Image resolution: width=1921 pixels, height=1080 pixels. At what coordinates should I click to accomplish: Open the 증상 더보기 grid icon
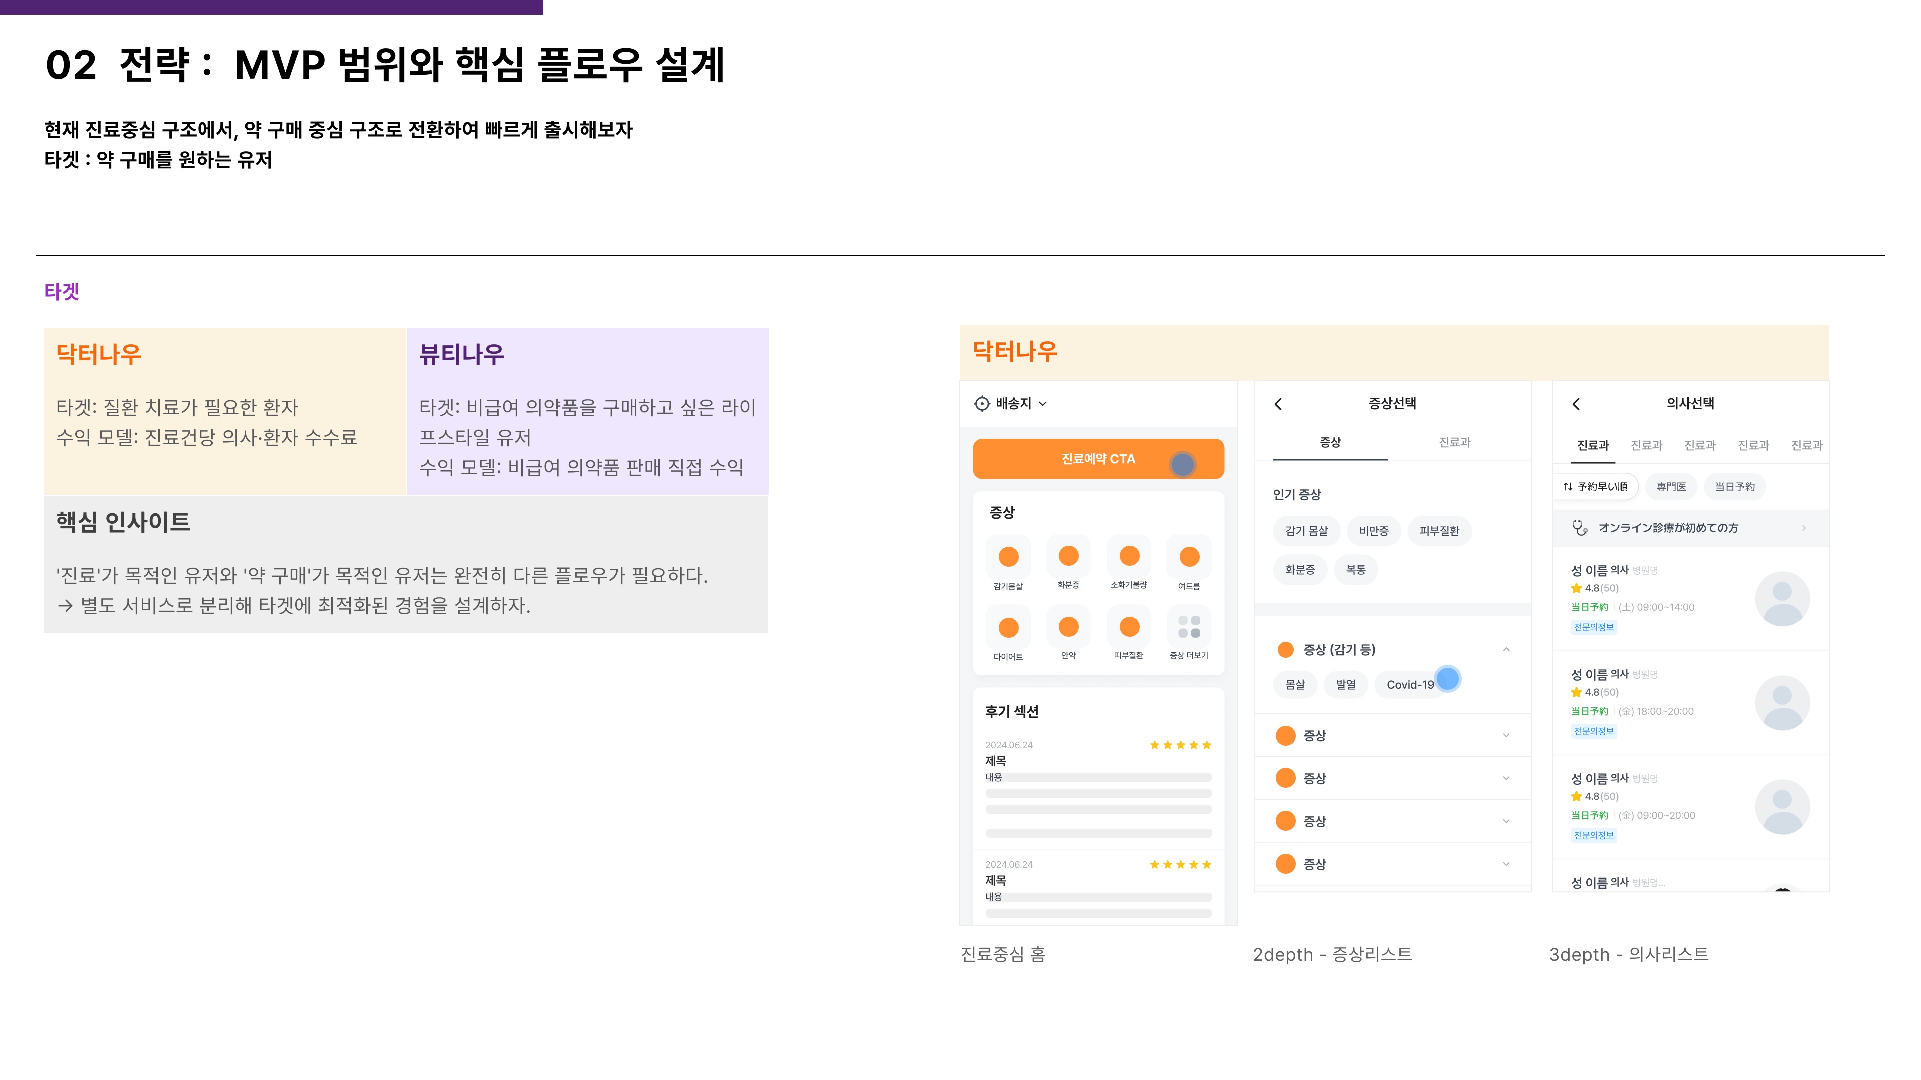[x=1189, y=627]
